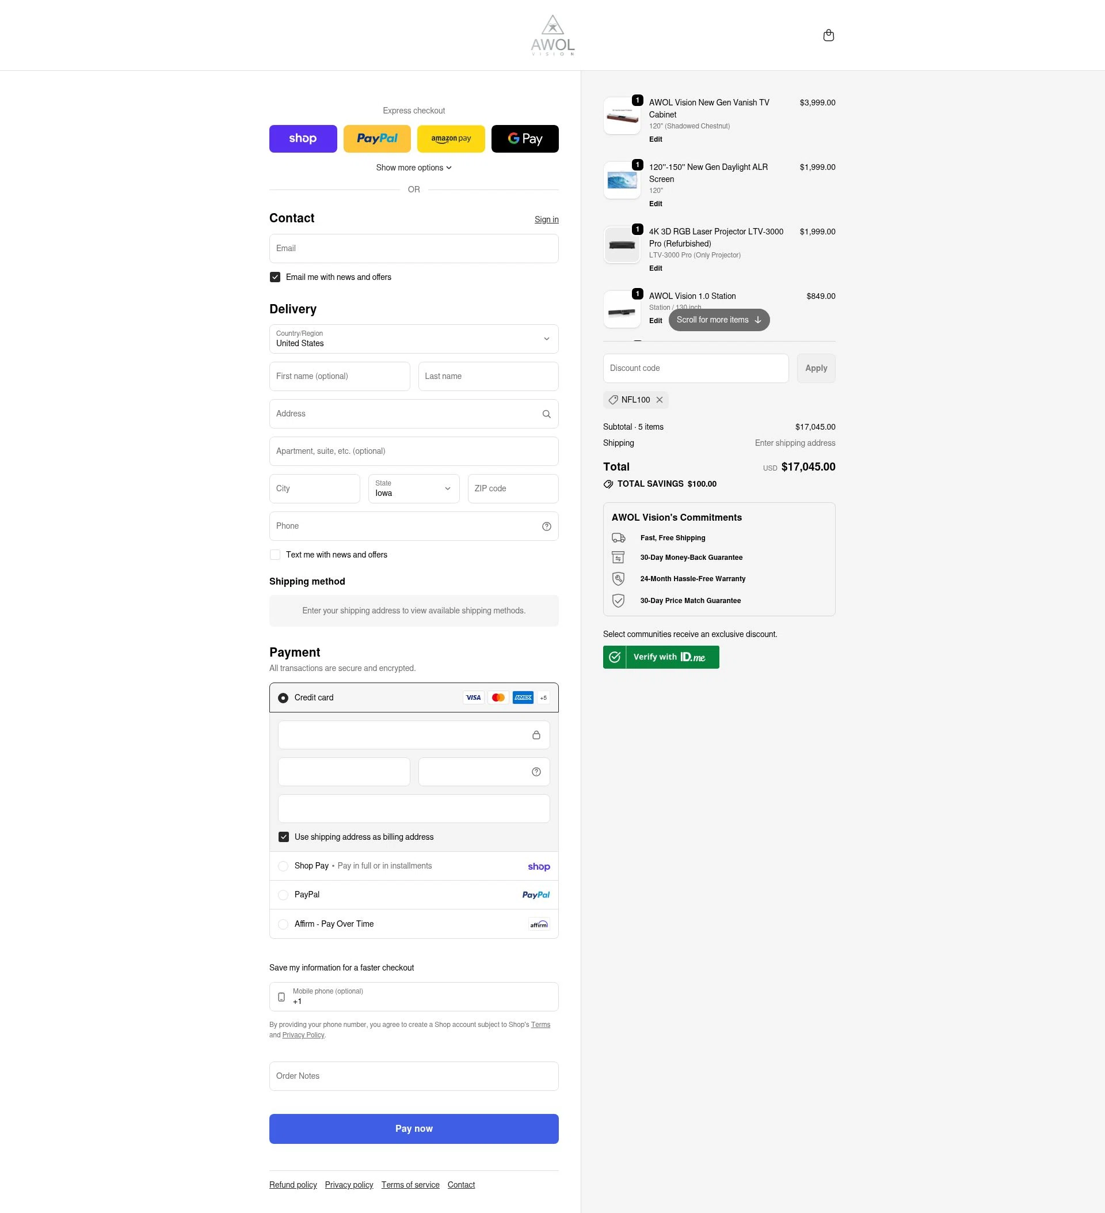Pay with Amazon Pay express button

click(451, 139)
